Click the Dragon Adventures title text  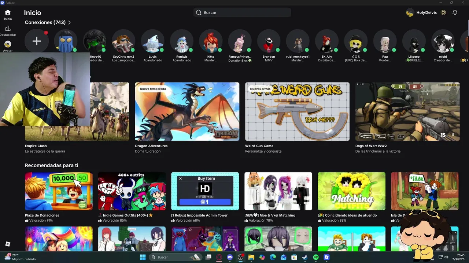(151, 146)
